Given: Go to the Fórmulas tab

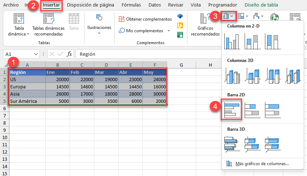Looking at the screenshot, I should pyautogui.click(x=131, y=5).
